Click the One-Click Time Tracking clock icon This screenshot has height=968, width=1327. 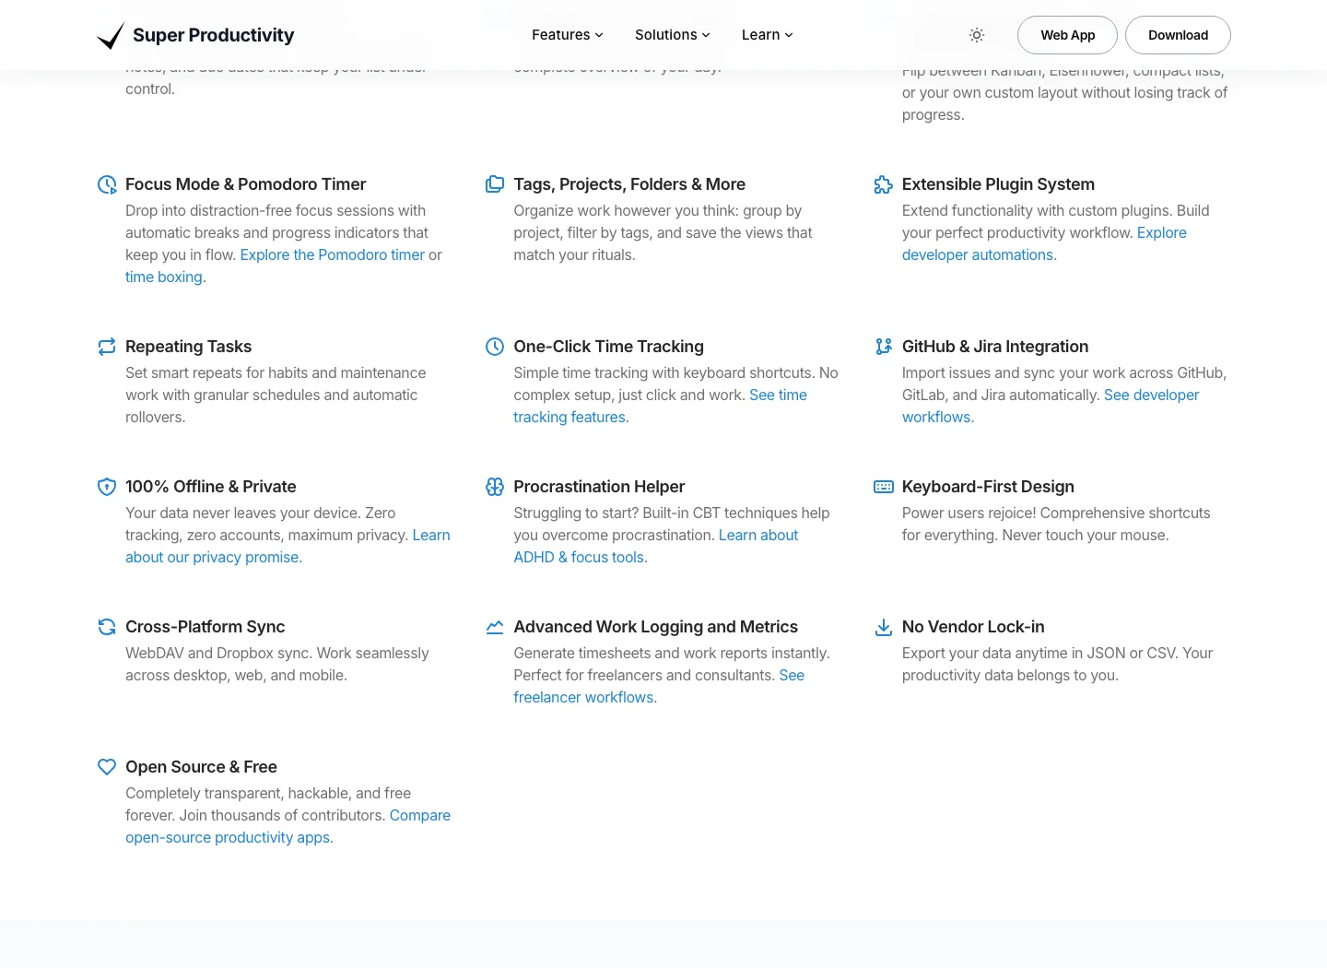click(495, 347)
